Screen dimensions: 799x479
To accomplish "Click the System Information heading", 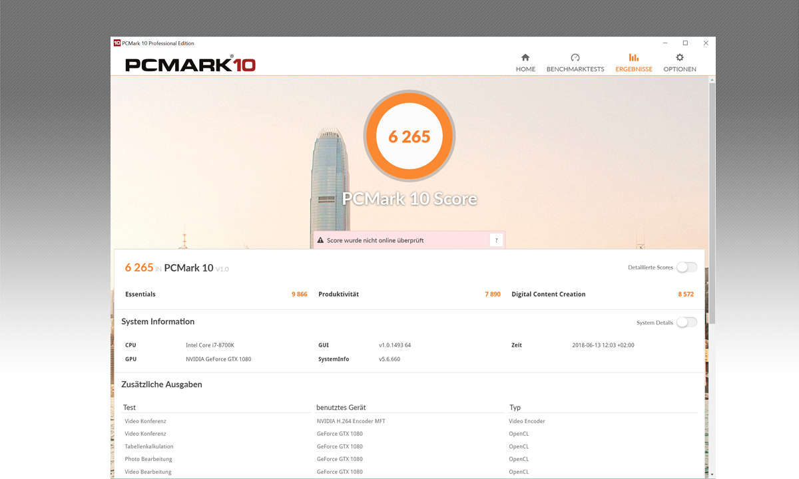I will pos(158,321).
